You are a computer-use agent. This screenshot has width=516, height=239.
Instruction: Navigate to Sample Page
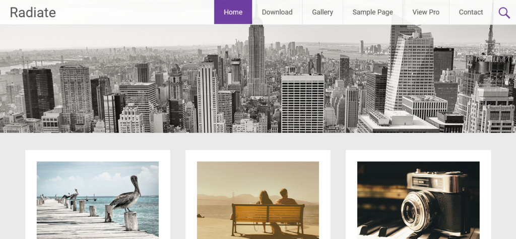[x=372, y=12]
